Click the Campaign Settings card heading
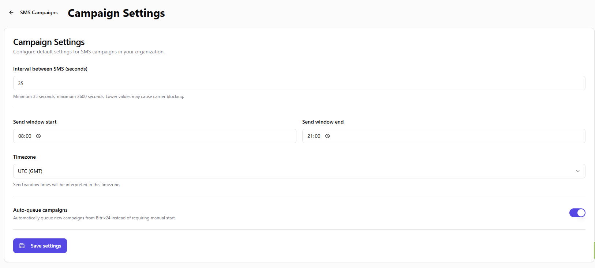This screenshot has height=268, width=595. pos(49,42)
